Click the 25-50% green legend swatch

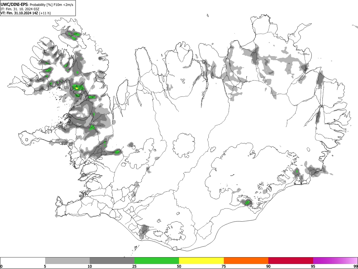[x=157, y=261]
